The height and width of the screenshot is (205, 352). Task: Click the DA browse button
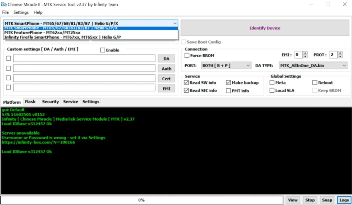click(166, 59)
